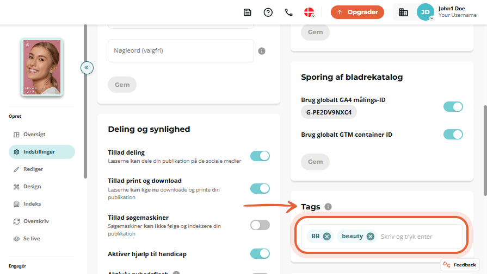Click the publication cover thumbnail

42,67
